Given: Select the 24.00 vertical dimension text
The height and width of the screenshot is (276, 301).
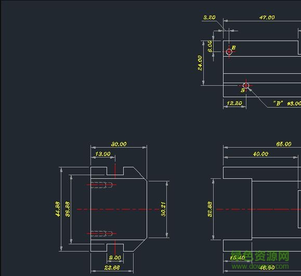Looking at the screenshot, I should [200, 63].
